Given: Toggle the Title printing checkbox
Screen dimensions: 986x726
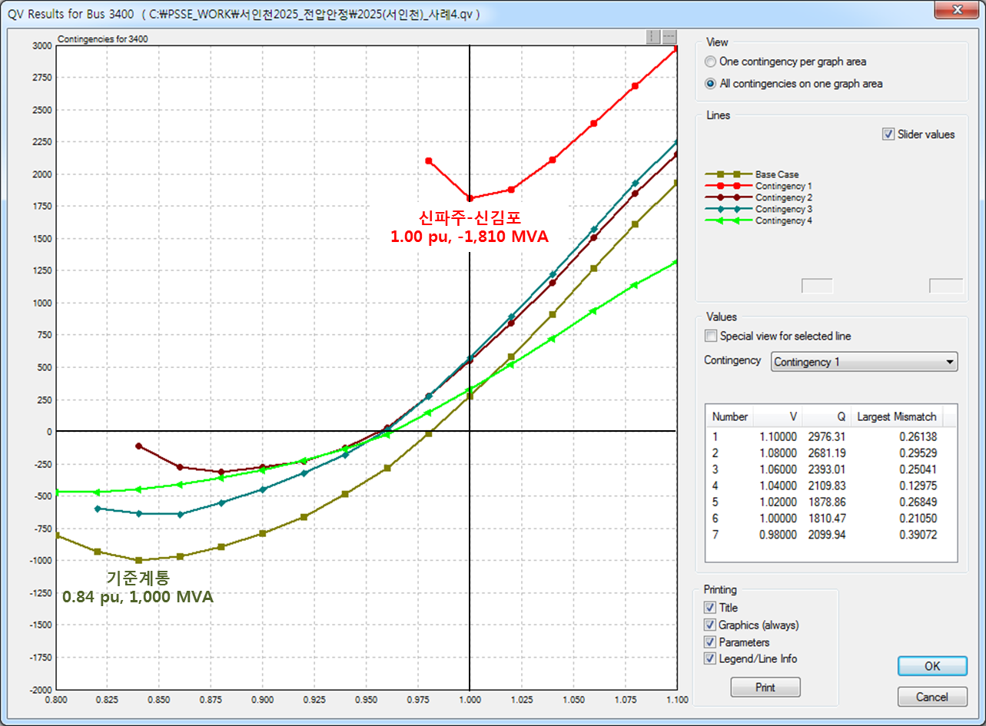Looking at the screenshot, I should tap(709, 608).
